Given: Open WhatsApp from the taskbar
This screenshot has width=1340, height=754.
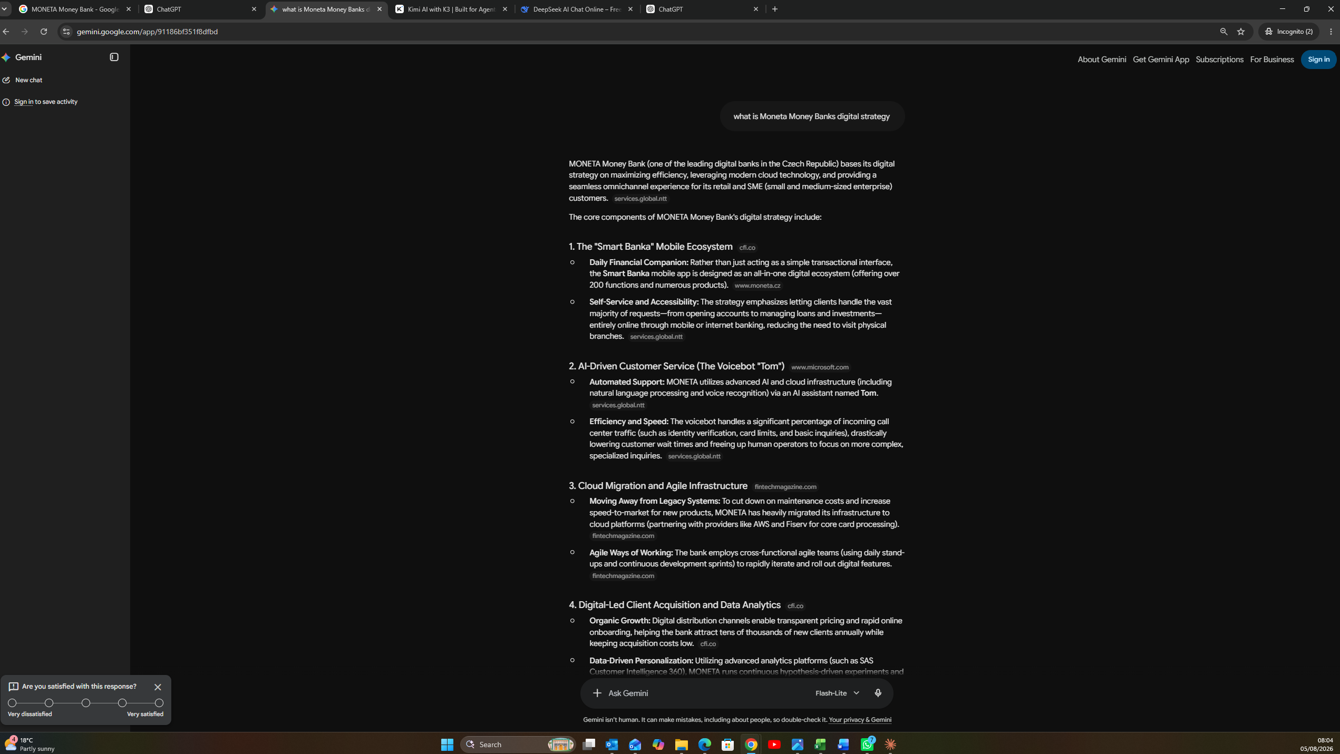Looking at the screenshot, I should [x=867, y=745].
